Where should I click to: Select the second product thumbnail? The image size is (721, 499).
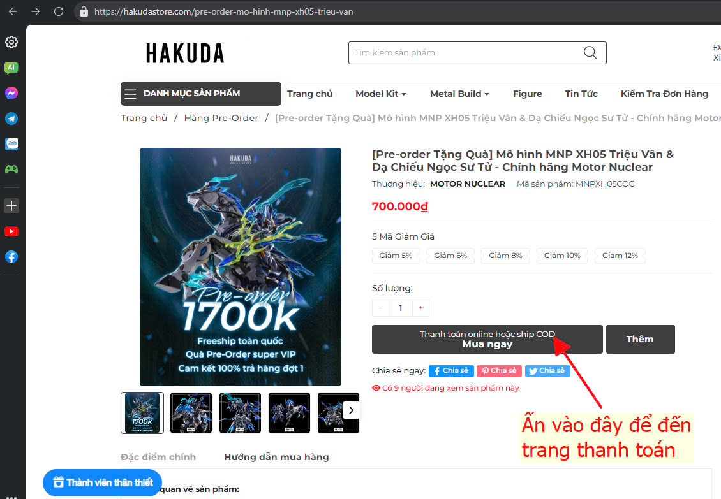pos(191,412)
